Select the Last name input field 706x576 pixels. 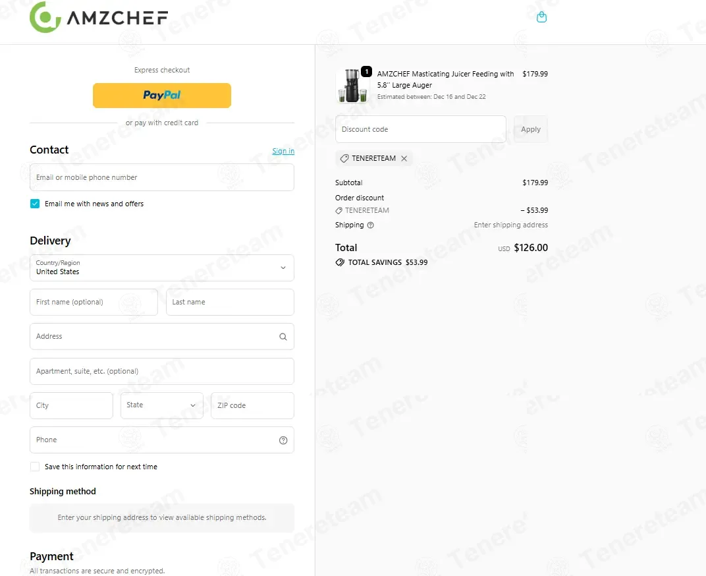(x=230, y=302)
